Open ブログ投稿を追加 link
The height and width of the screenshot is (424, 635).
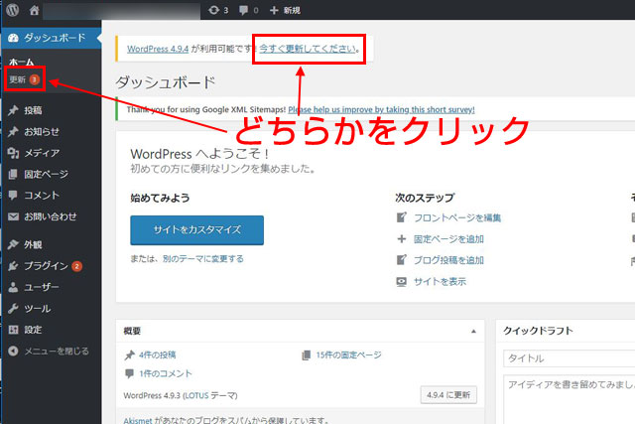pyautogui.click(x=448, y=260)
